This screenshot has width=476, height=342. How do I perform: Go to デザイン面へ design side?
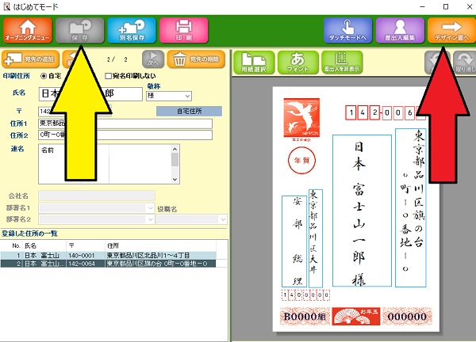[451, 30]
